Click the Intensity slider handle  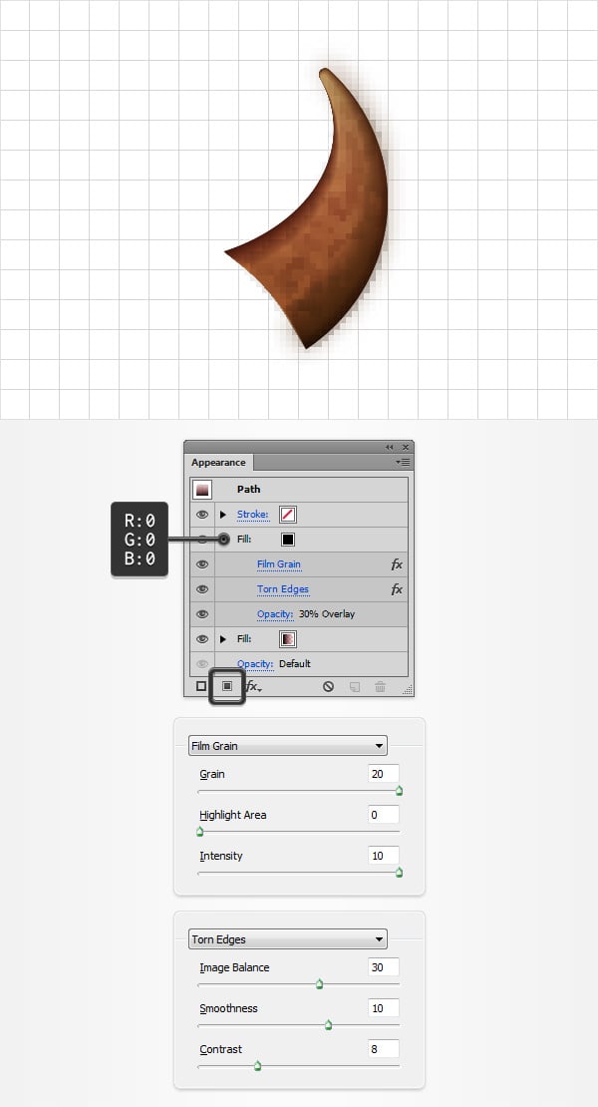coord(399,873)
